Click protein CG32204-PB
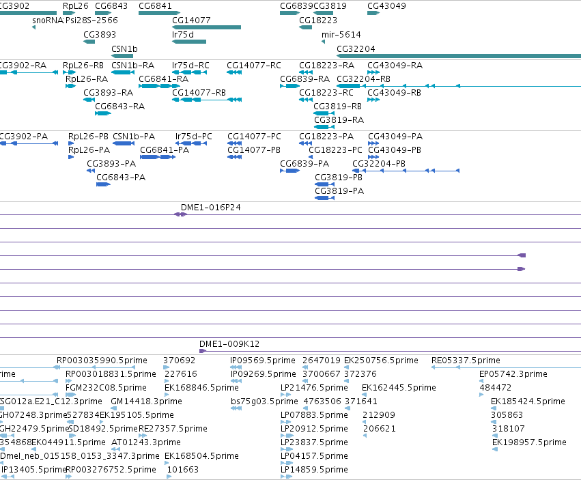 [379, 164]
